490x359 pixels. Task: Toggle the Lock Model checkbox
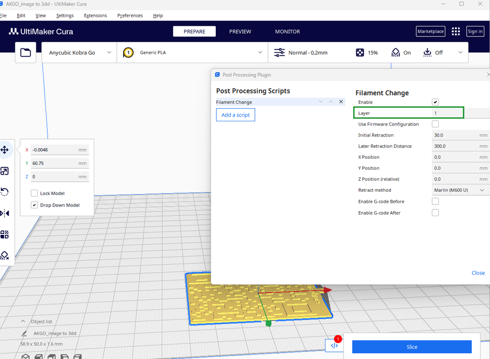(x=34, y=193)
